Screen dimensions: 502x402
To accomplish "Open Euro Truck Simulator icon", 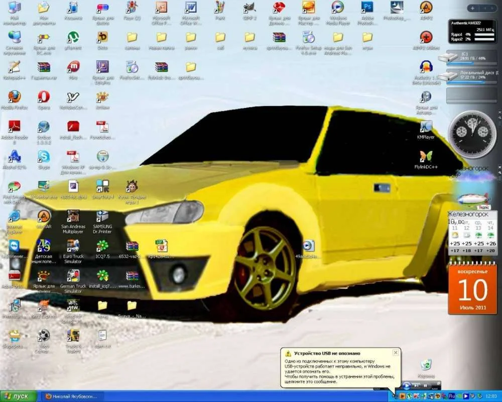I will 73,246.
